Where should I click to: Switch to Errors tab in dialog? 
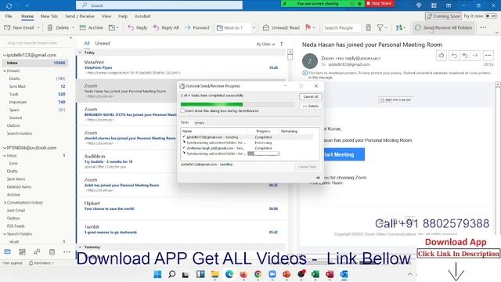[x=200, y=123]
